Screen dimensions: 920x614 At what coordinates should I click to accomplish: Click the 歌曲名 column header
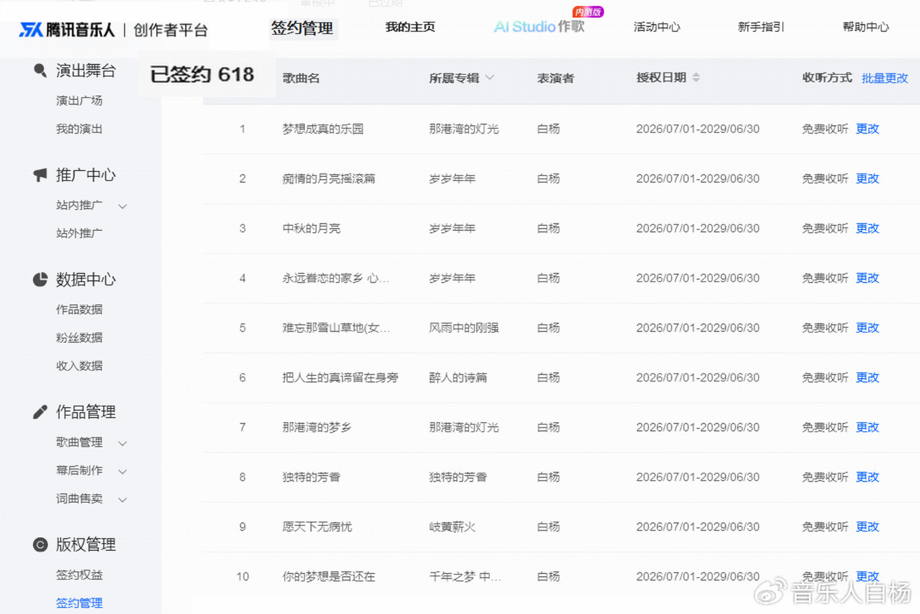[x=301, y=78]
